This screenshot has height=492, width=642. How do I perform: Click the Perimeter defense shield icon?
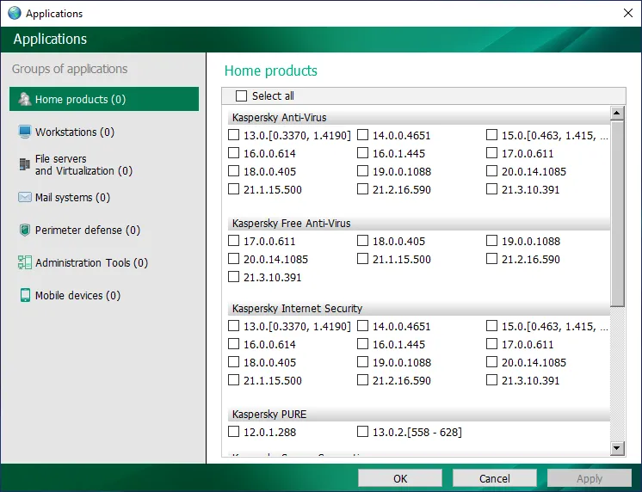pos(25,230)
